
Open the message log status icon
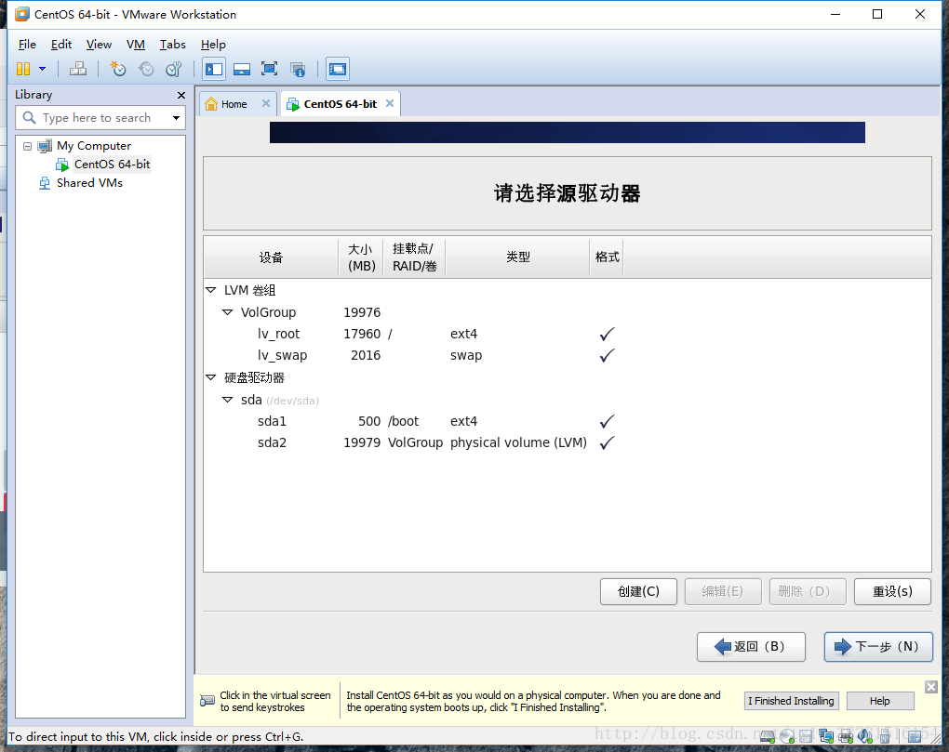915,736
